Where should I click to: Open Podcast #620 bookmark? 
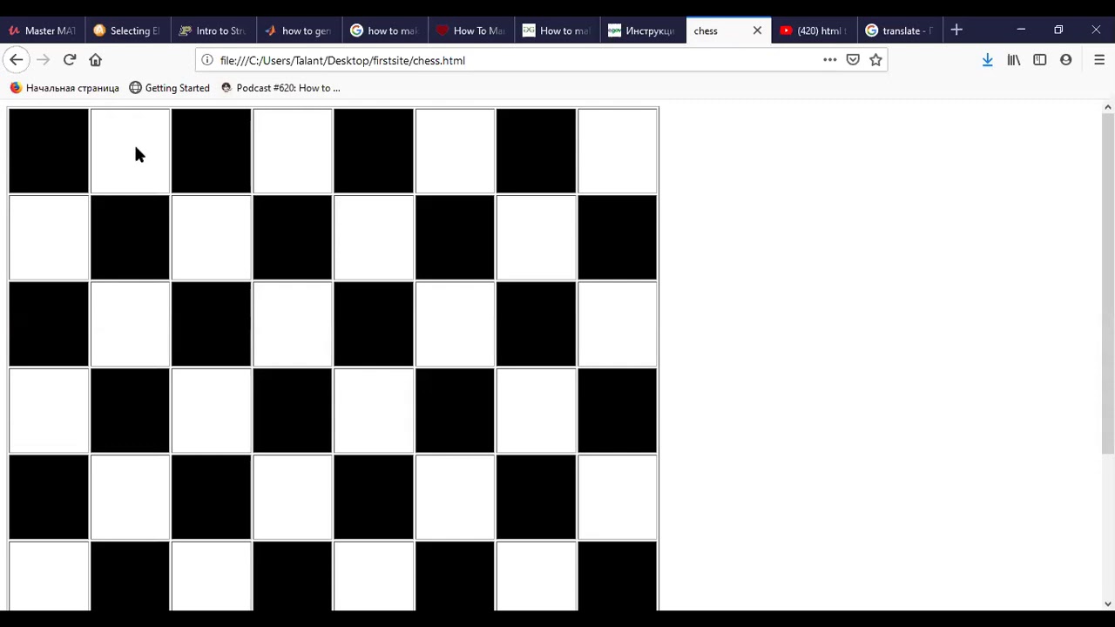tap(280, 88)
